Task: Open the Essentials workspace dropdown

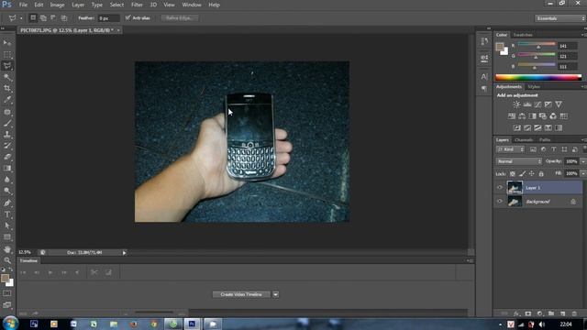Action: point(559,18)
